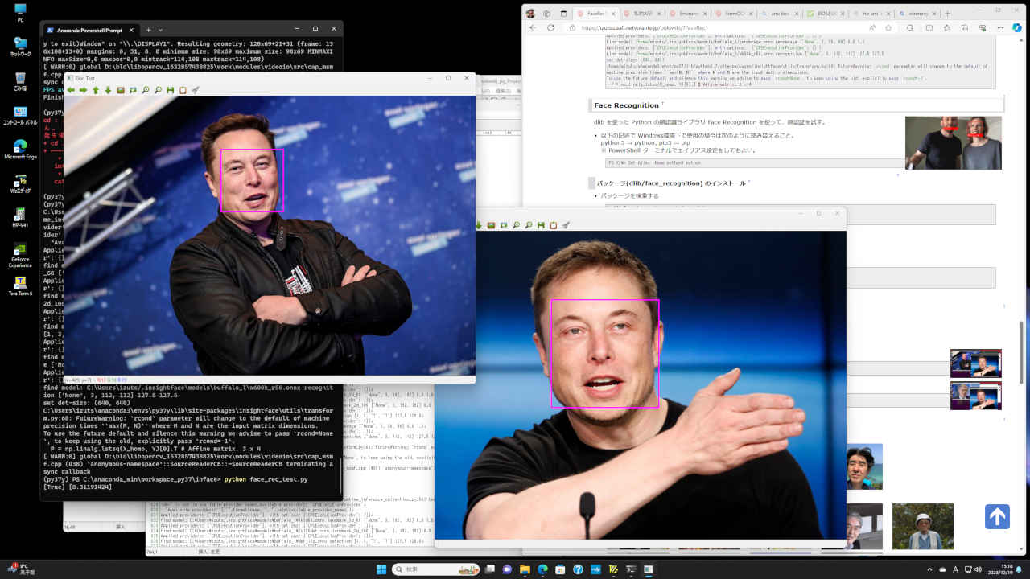Click the blue scroll-to-top arrow button
This screenshot has height=579, width=1030.
[997, 516]
